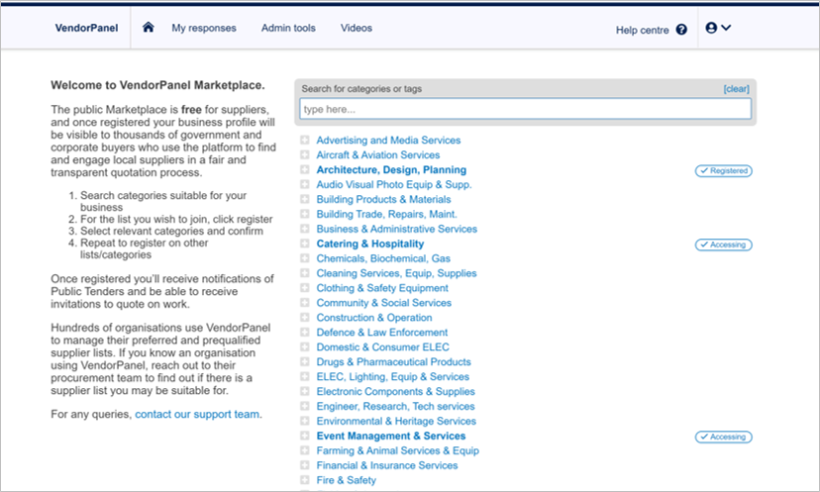Expand Drugs & Pharmaceutical Products

pos(305,361)
